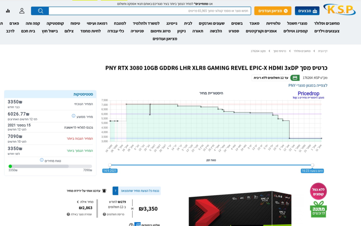Click the search input field
Image resolution: width=361 pixels, height=226 pixels.
pyautogui.click(x=150, y=11)
